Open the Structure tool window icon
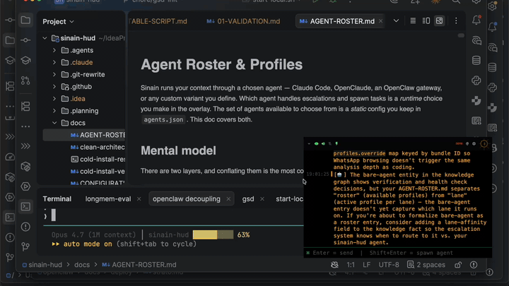 pos(25,107)
